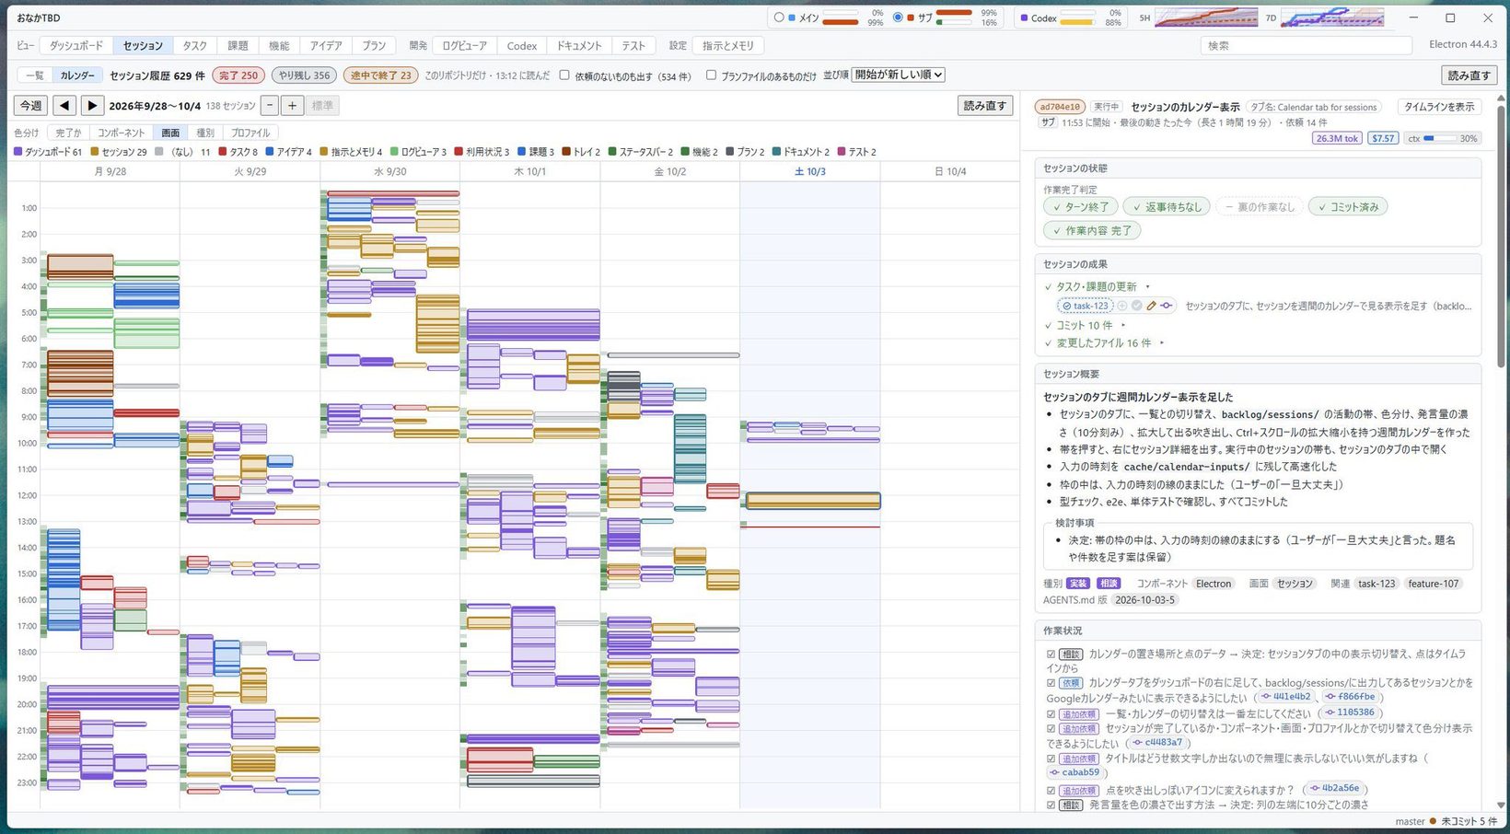Go to the next week with the right arrow
1510x834 pixels.
tap(92, 106)
